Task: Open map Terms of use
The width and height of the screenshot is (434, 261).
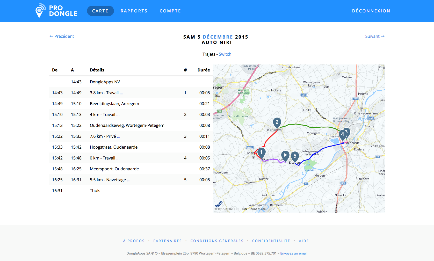Action: click(x=257, y=209)
